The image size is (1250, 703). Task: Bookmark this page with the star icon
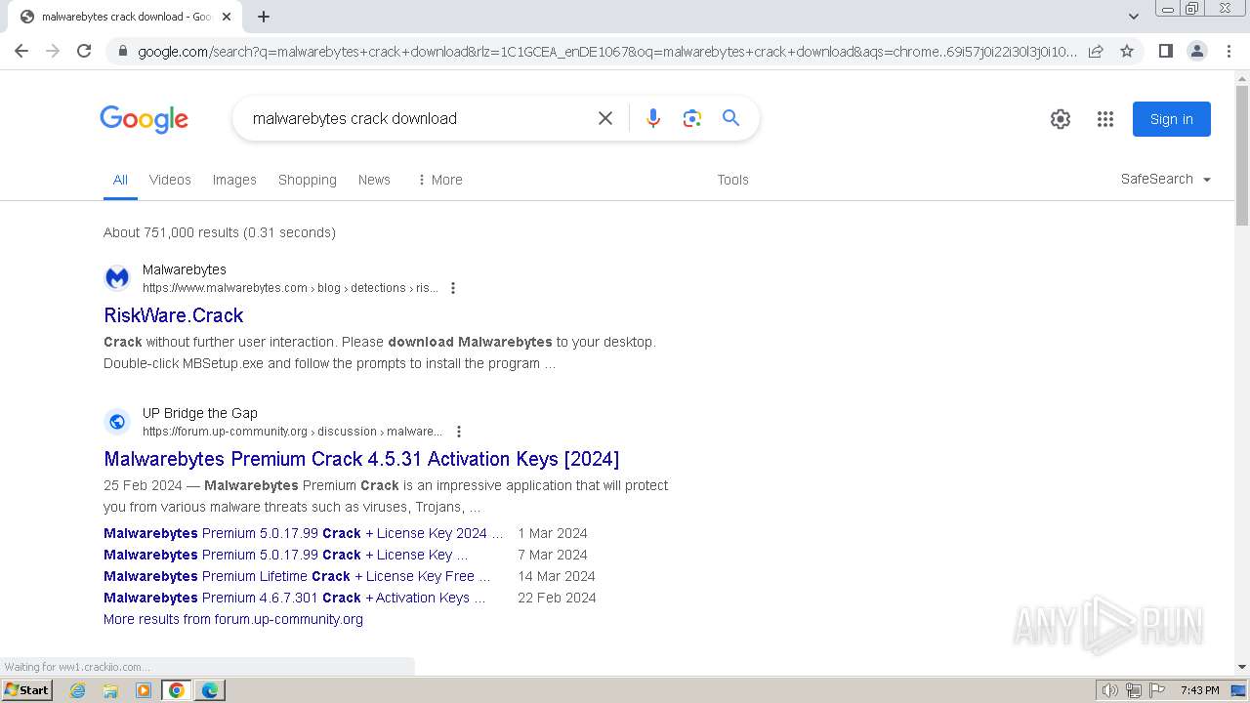(1127, 51)
